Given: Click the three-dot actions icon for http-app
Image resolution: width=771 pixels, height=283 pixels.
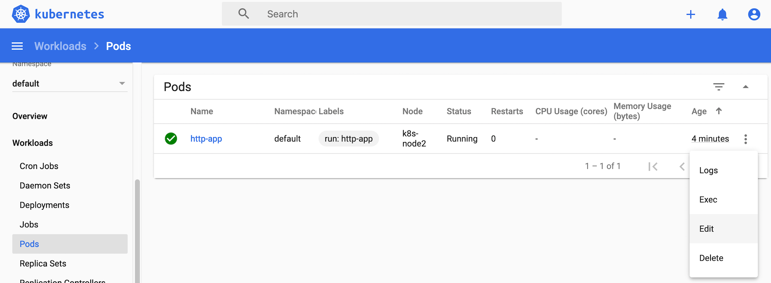Looking at the screenshot, I should pyautogui.click(x=745, y=139).
